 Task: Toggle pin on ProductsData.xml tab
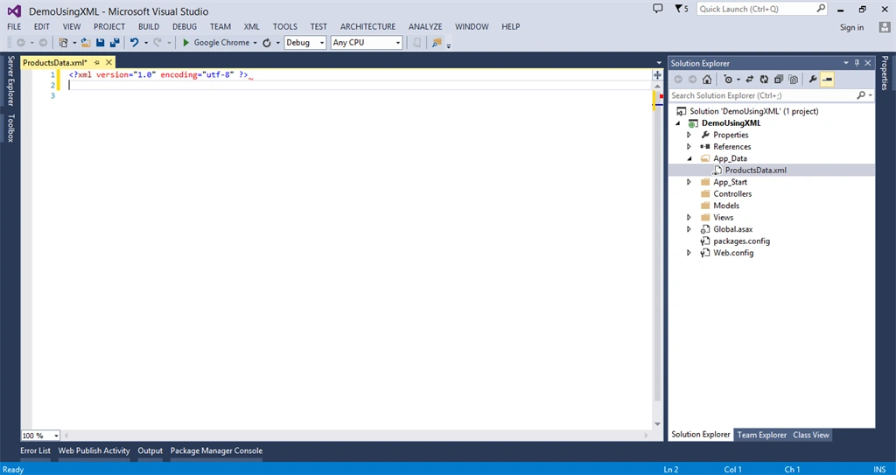(96, 62)
